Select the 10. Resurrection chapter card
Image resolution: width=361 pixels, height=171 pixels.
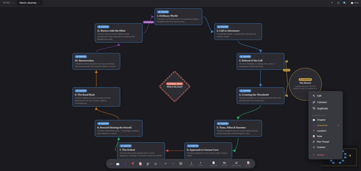coord(96,61)
